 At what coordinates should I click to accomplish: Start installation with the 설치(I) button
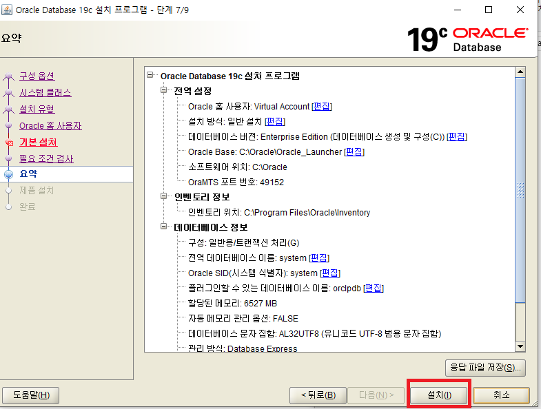pyautogui.click(x=439, y=395)
